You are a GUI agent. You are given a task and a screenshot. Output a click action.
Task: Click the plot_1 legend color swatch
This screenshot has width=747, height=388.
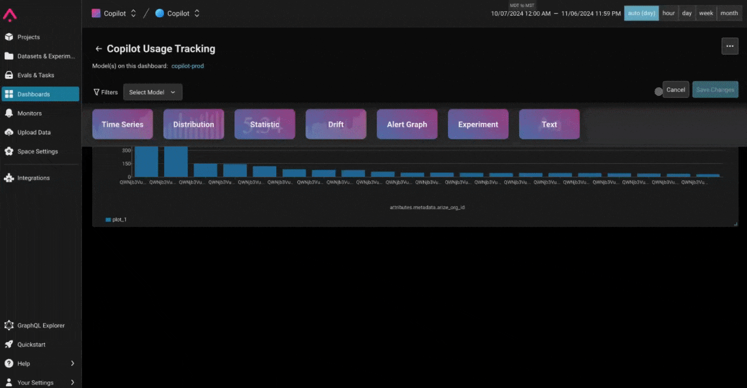[x=108, y=220]
